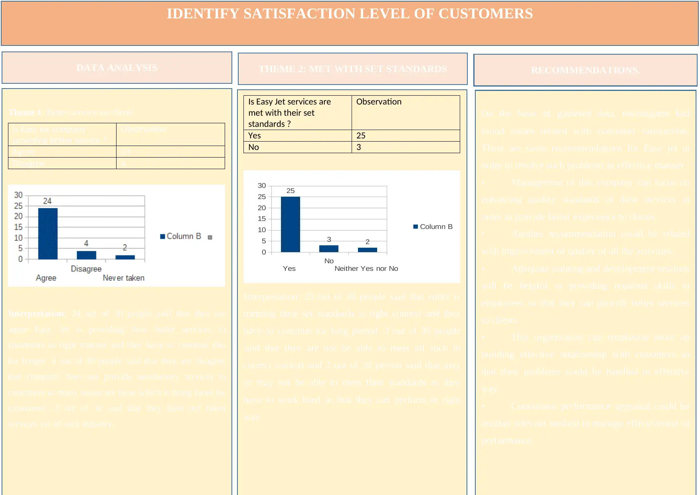Click the "Another recommendation could be related" bullet
The height and width of the screenshot is (495, 700).
click(x=585, y=243)
